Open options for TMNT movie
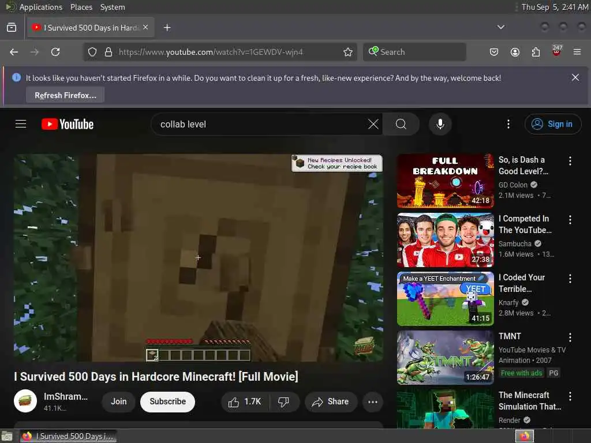 point(570,337)
